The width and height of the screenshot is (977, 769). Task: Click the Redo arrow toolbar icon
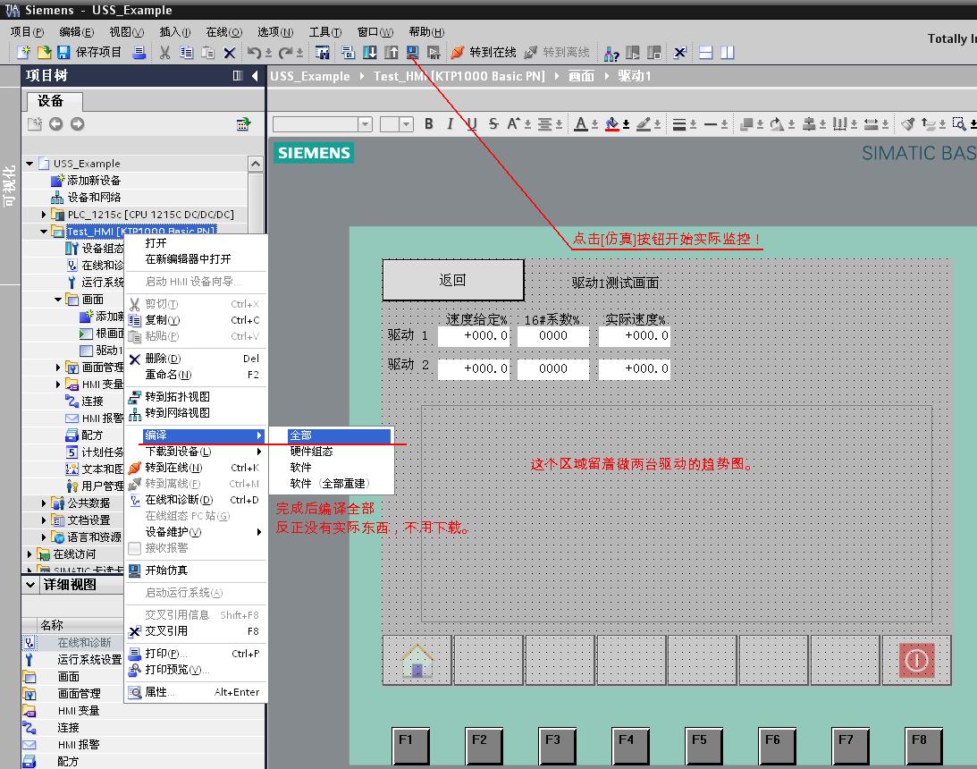[x=286, y=53]
